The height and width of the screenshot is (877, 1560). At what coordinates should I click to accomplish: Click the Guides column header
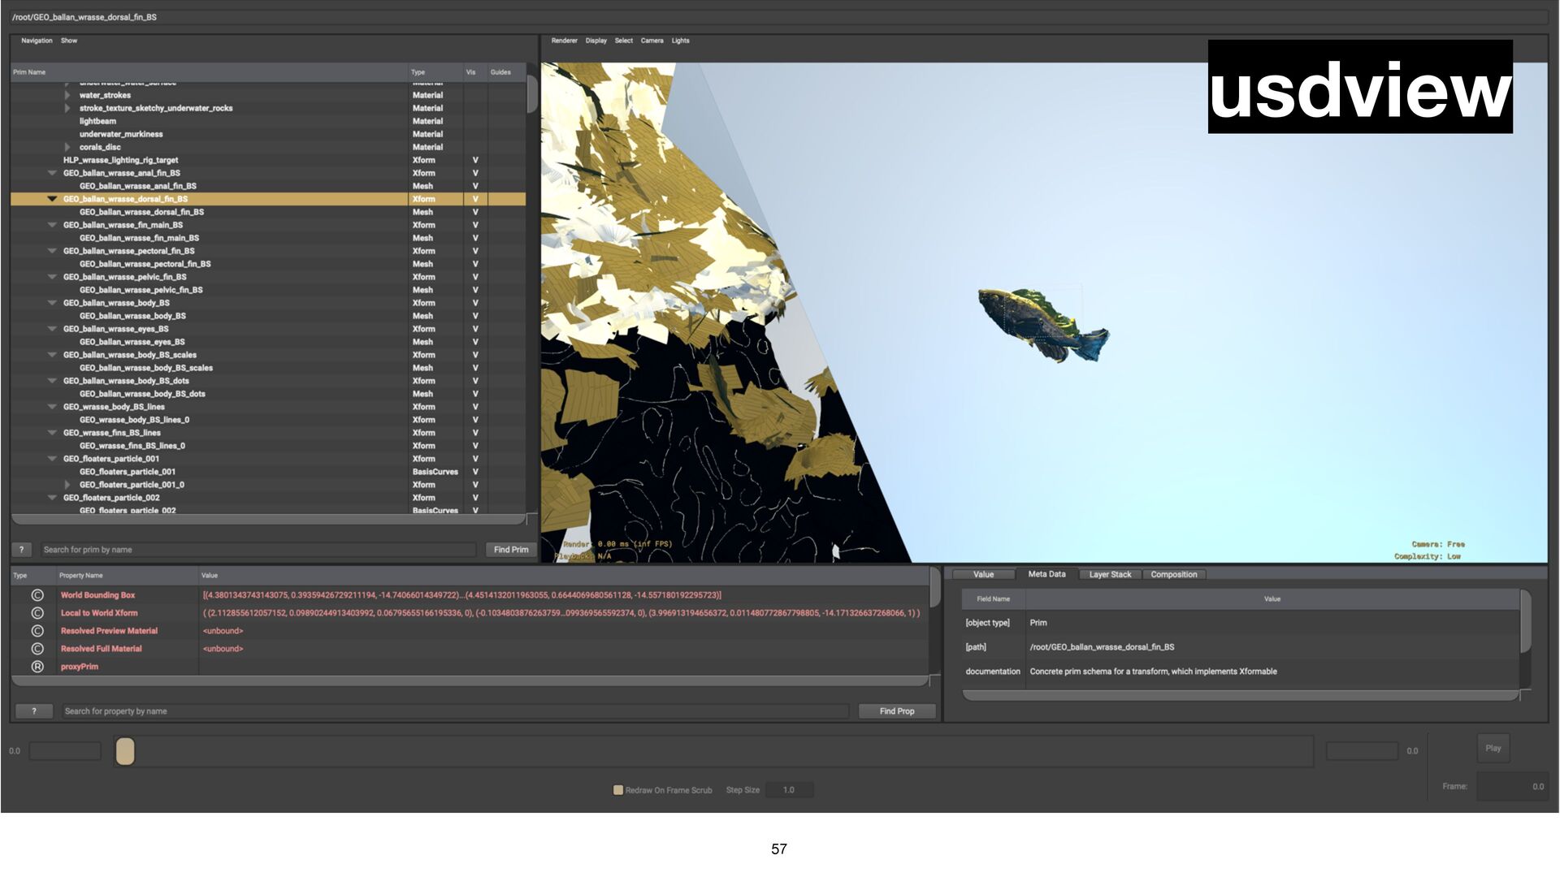tap(506, 72)
